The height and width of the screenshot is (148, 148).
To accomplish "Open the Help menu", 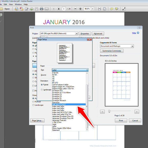I will click(x=26, y=4).
